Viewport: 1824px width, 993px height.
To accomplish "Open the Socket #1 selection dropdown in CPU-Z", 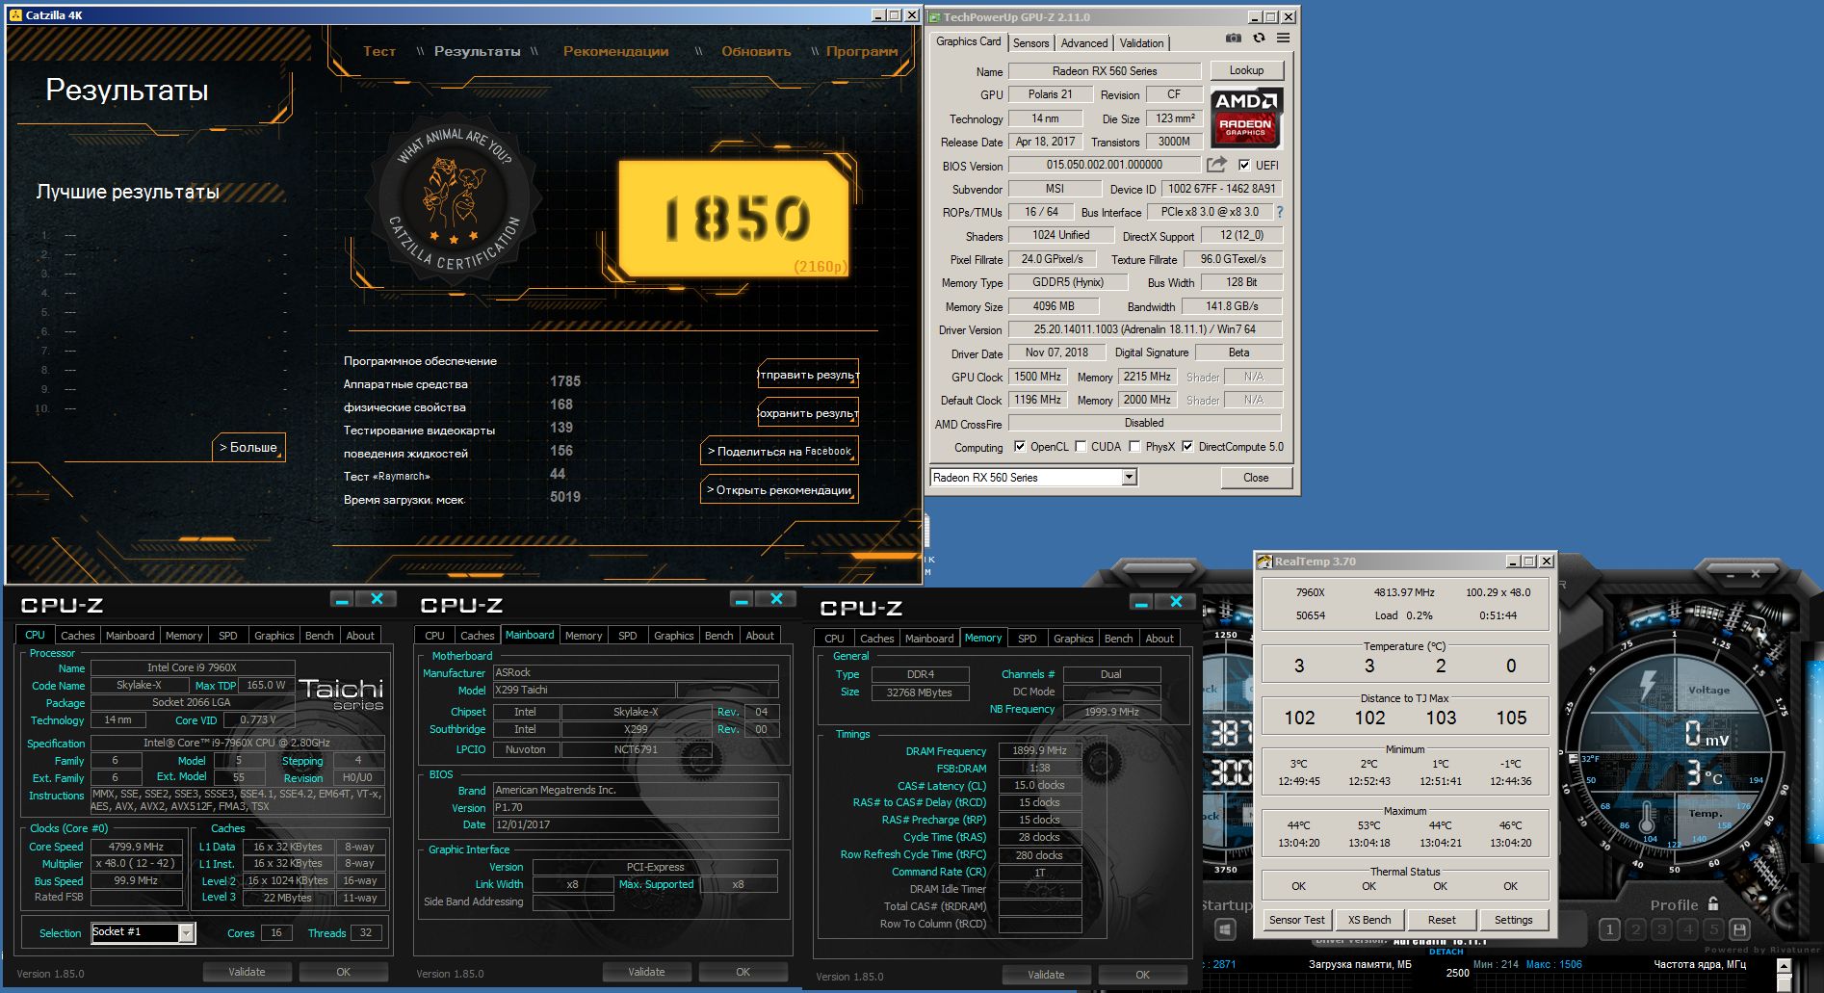I will pyautogui.click(x=186, y=932).
